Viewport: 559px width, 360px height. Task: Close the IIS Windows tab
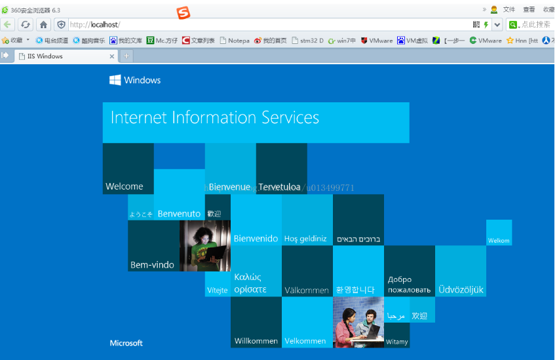coord(112,56)
